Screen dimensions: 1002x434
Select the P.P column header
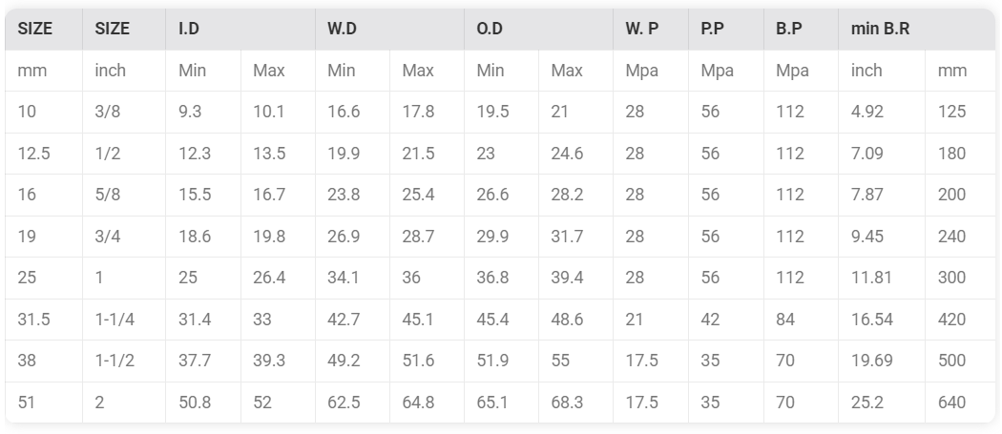(726, 30)
